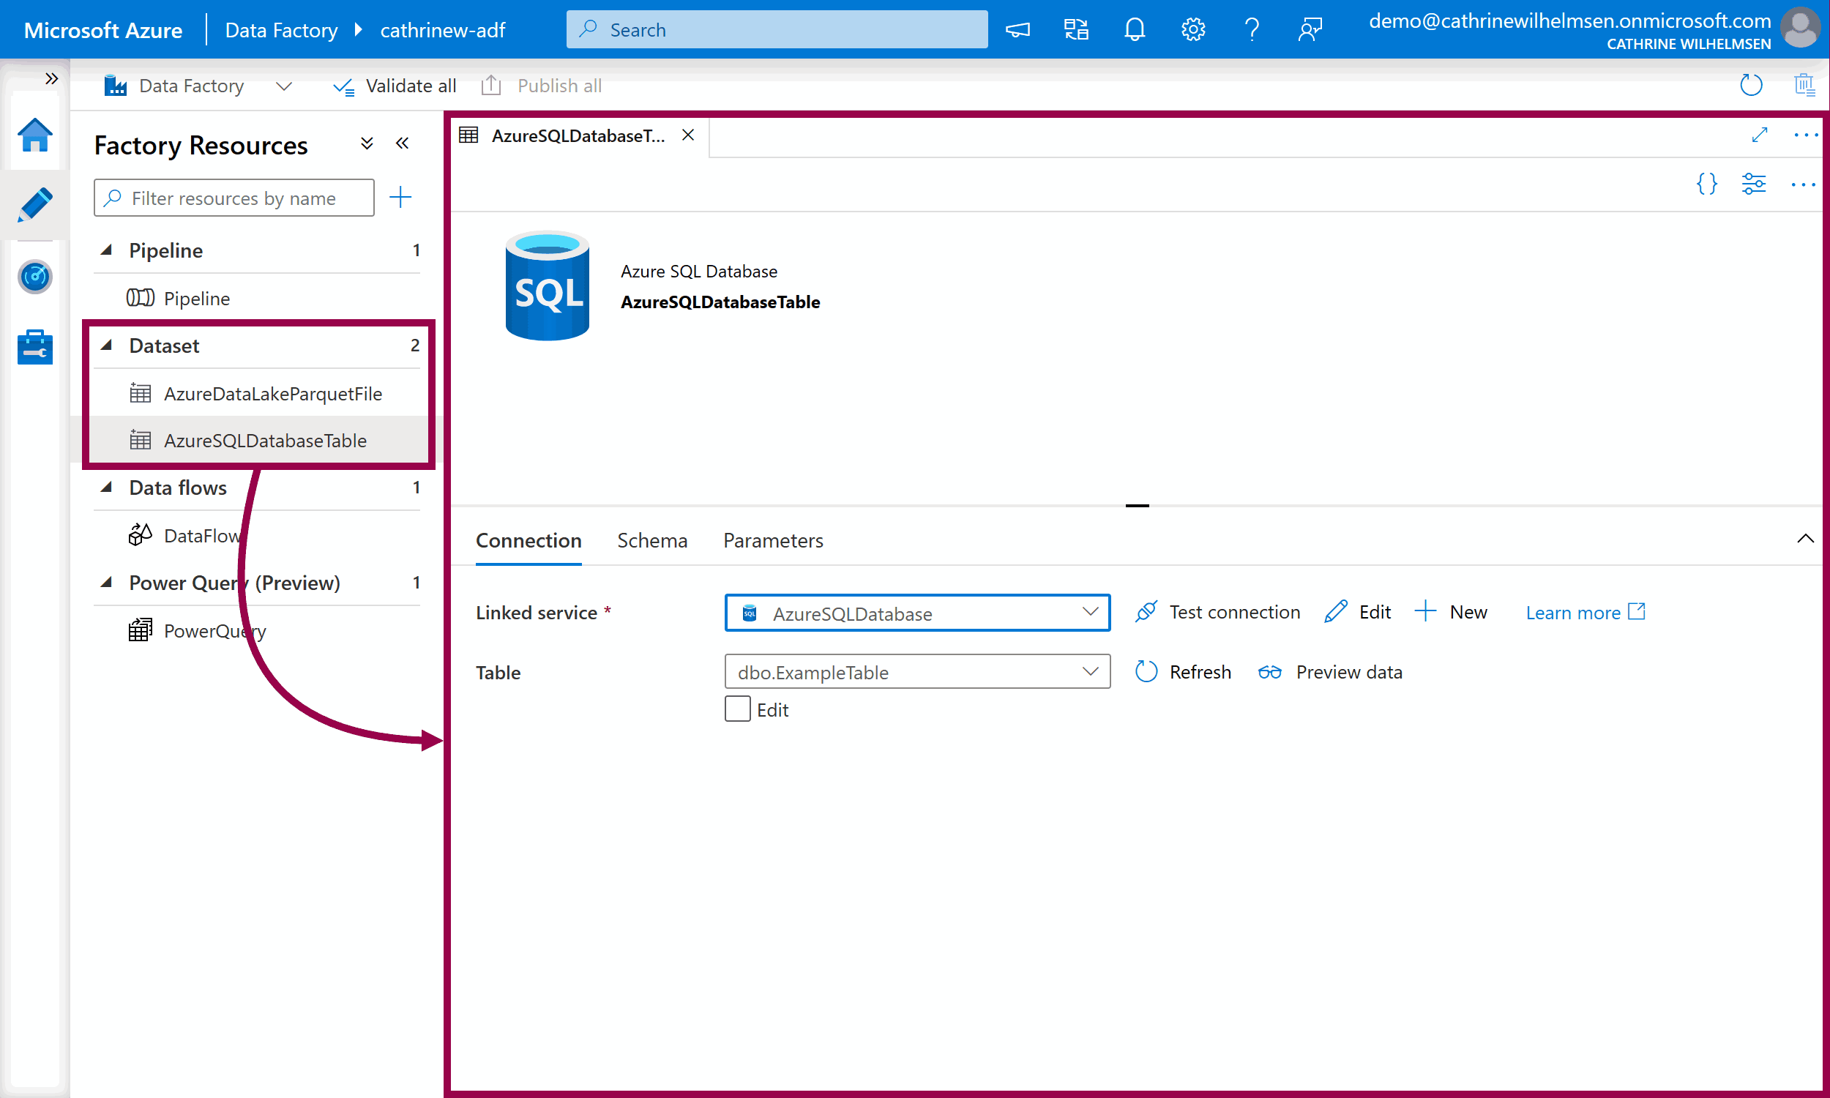Click the add new resource plus icon
The image size is (1830, 1098).
pos(400,198)
